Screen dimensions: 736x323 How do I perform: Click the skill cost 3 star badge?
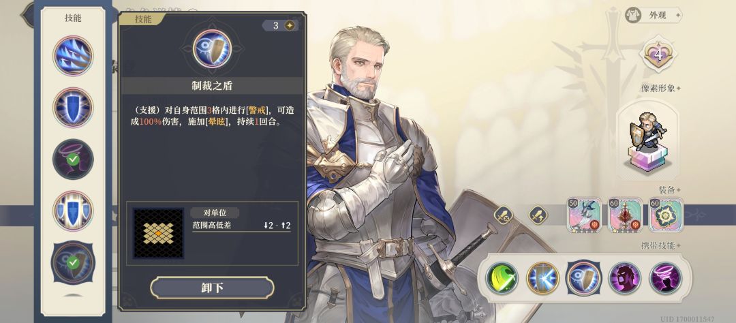point(280,25)
